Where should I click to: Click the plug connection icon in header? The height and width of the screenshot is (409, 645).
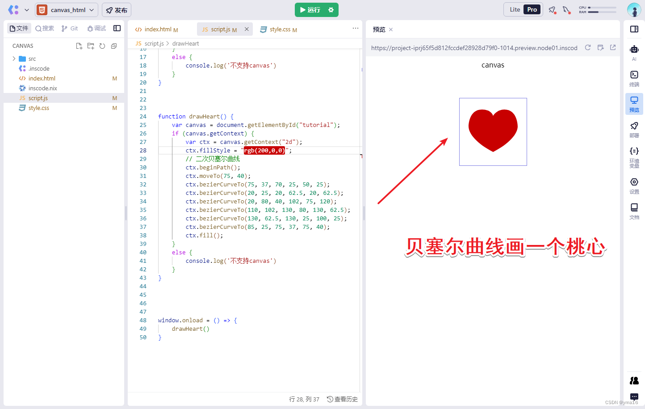click(x=566, y=10)
